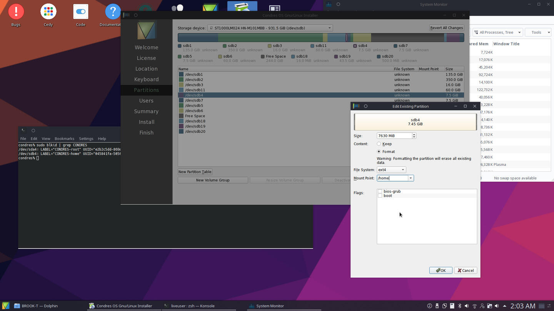
Task: Select the /dev/sdb2 partition row
Action: (x=321, y=80)
